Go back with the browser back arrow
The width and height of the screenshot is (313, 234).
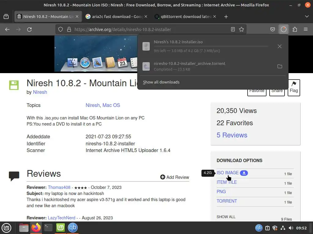pos(7,30)
